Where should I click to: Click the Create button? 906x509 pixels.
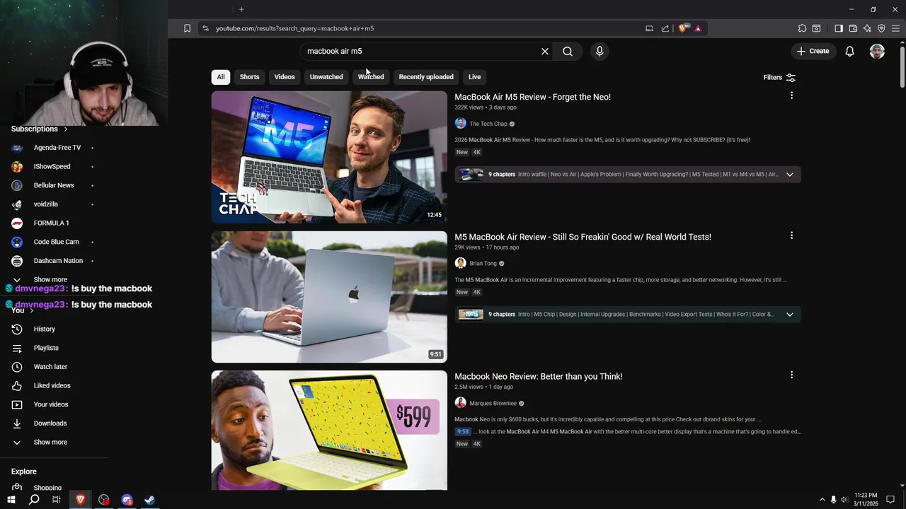tap(813, 51)
